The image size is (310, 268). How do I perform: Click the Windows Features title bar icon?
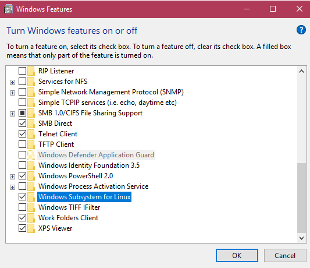tap(8, 9)
